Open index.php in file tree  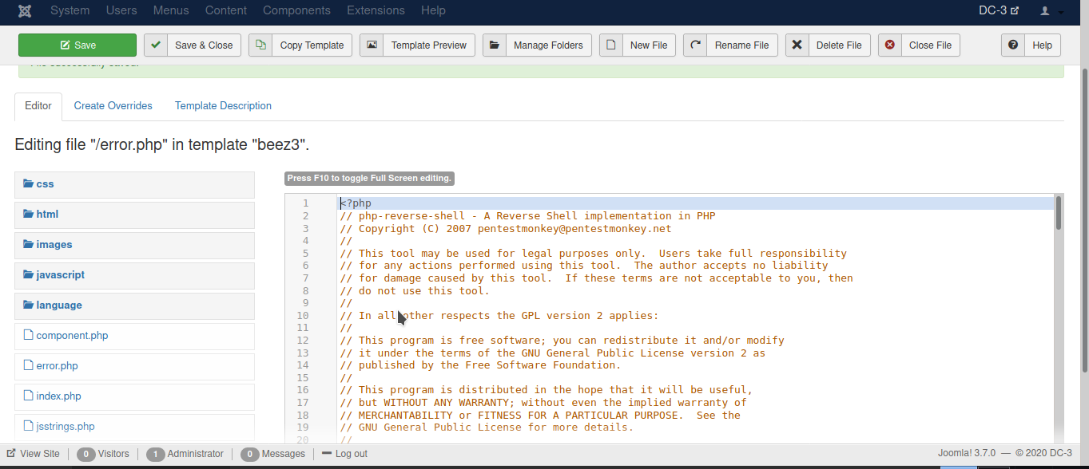click(x=58, y=396)
